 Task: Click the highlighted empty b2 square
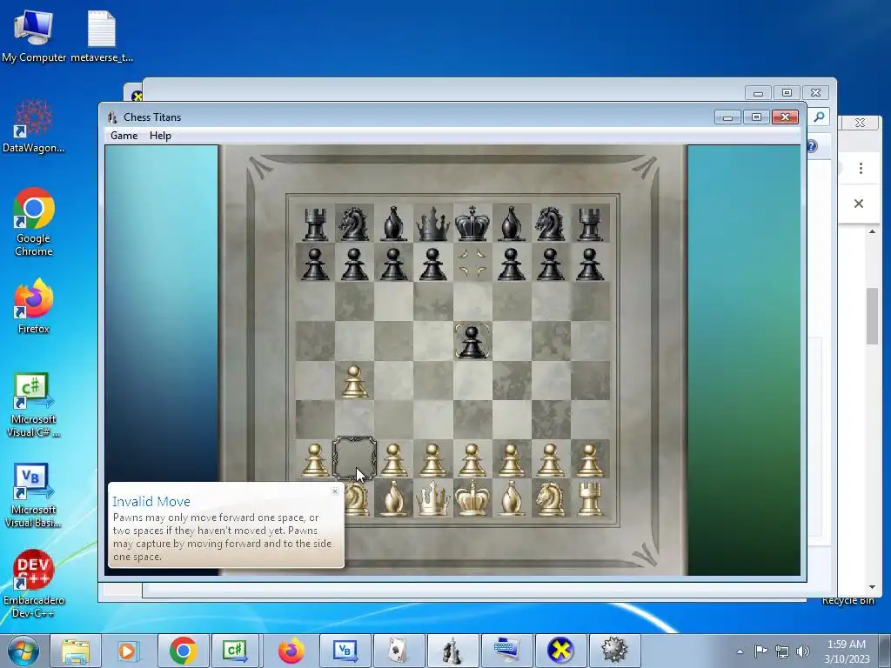354,458
